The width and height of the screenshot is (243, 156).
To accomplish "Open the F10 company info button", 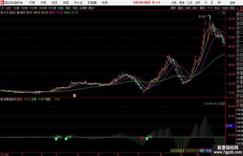I will [x=210, y=8].
